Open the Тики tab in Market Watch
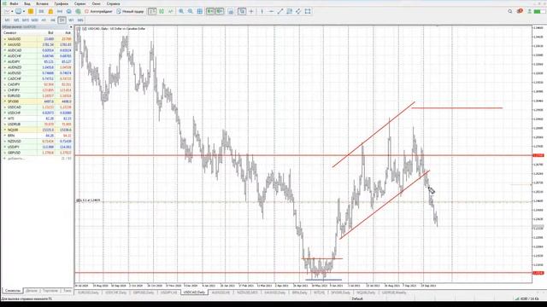547x307 pixels. [67, 291]
